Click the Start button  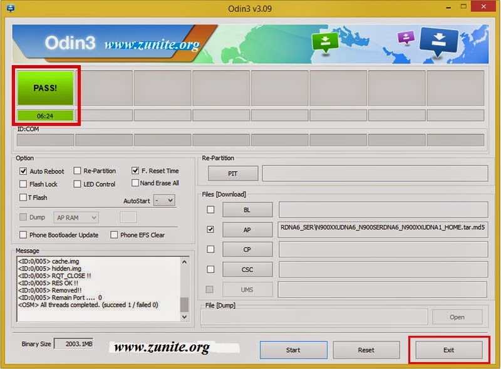(x=293, y=350)
